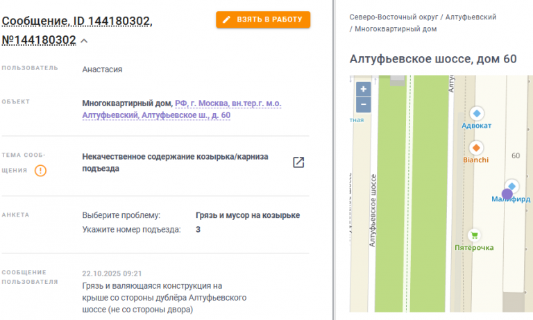Click the Малифирд blue diamond marker
Image resolution: width=533 pixels, height=320 pixels.
pyautogui.click(x=512, y=186)
